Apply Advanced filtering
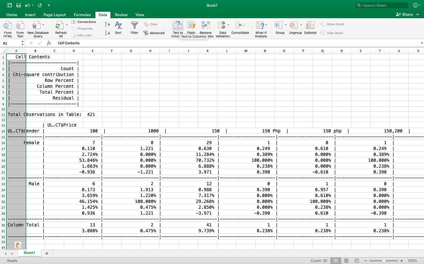Image resolution: width=424 pixels, height=264 pixels. click(154, 33)
